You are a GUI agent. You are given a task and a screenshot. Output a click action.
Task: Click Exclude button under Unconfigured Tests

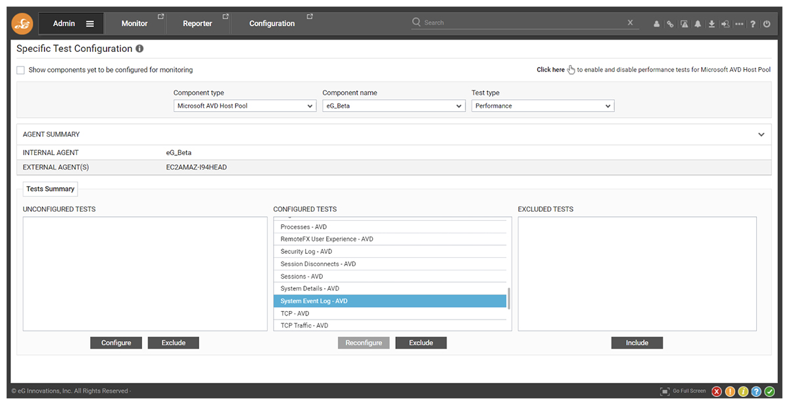[174, 343]
